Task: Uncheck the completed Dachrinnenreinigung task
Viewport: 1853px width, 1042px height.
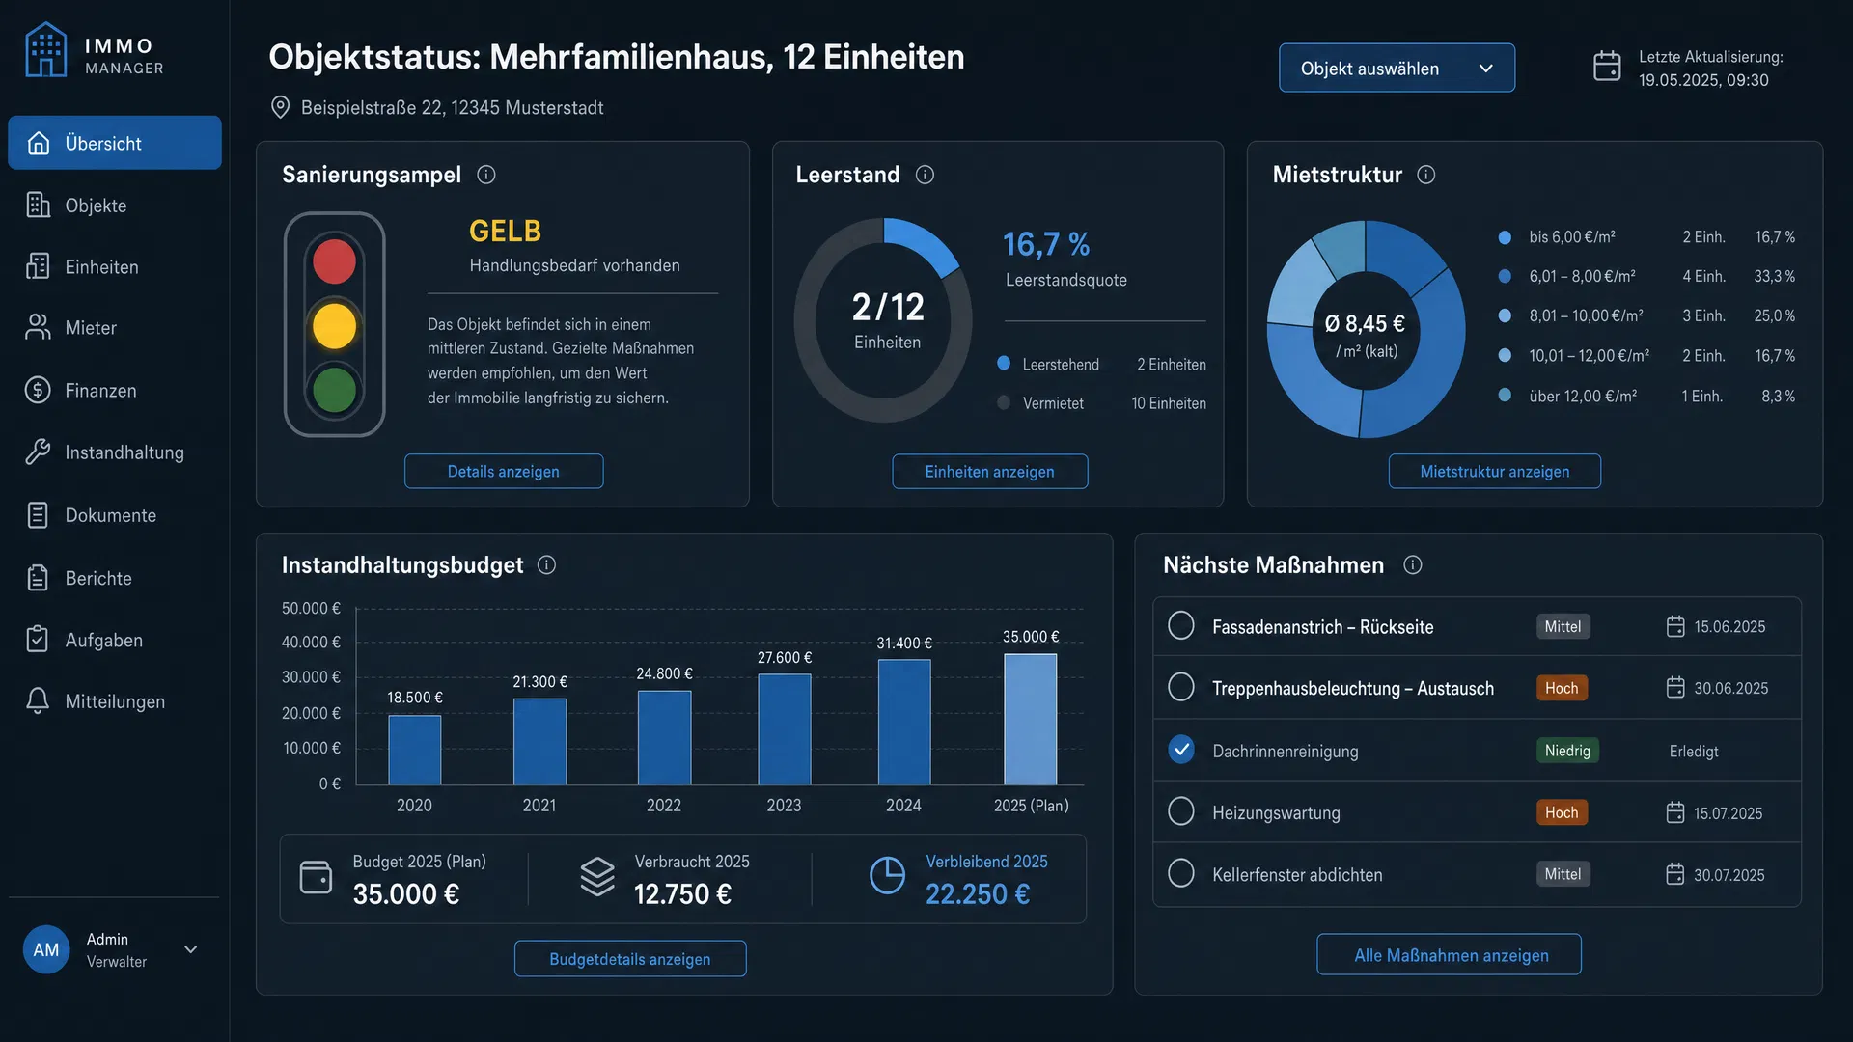Action: [1181, 750]
